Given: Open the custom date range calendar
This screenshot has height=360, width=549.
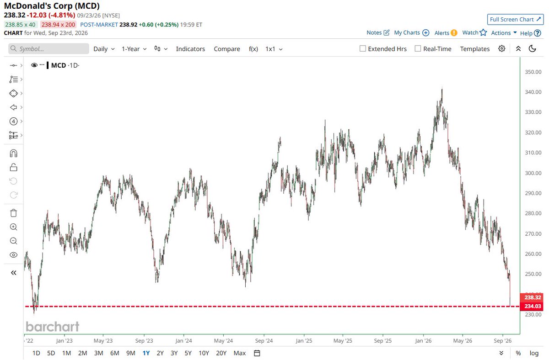Looking at the screenshot, I should (257, 353).
